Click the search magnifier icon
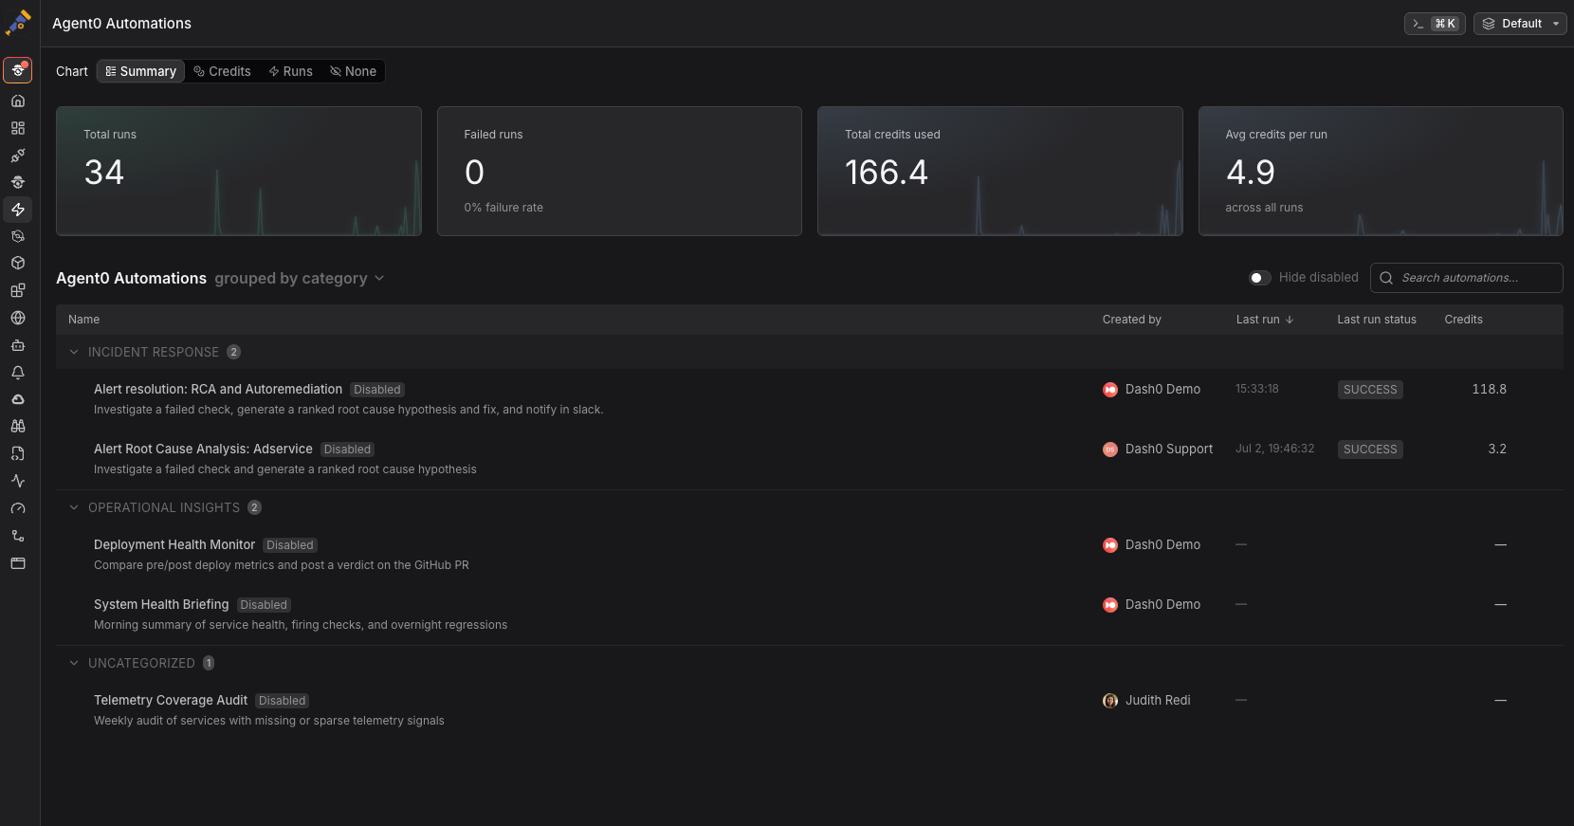 pyautogui.click(x=1386, y=278)
